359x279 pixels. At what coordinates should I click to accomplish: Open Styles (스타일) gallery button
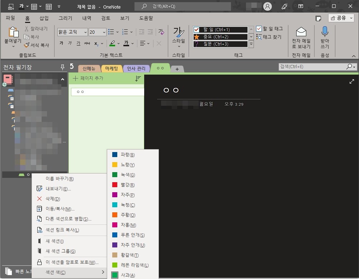[x=179, y=37]
